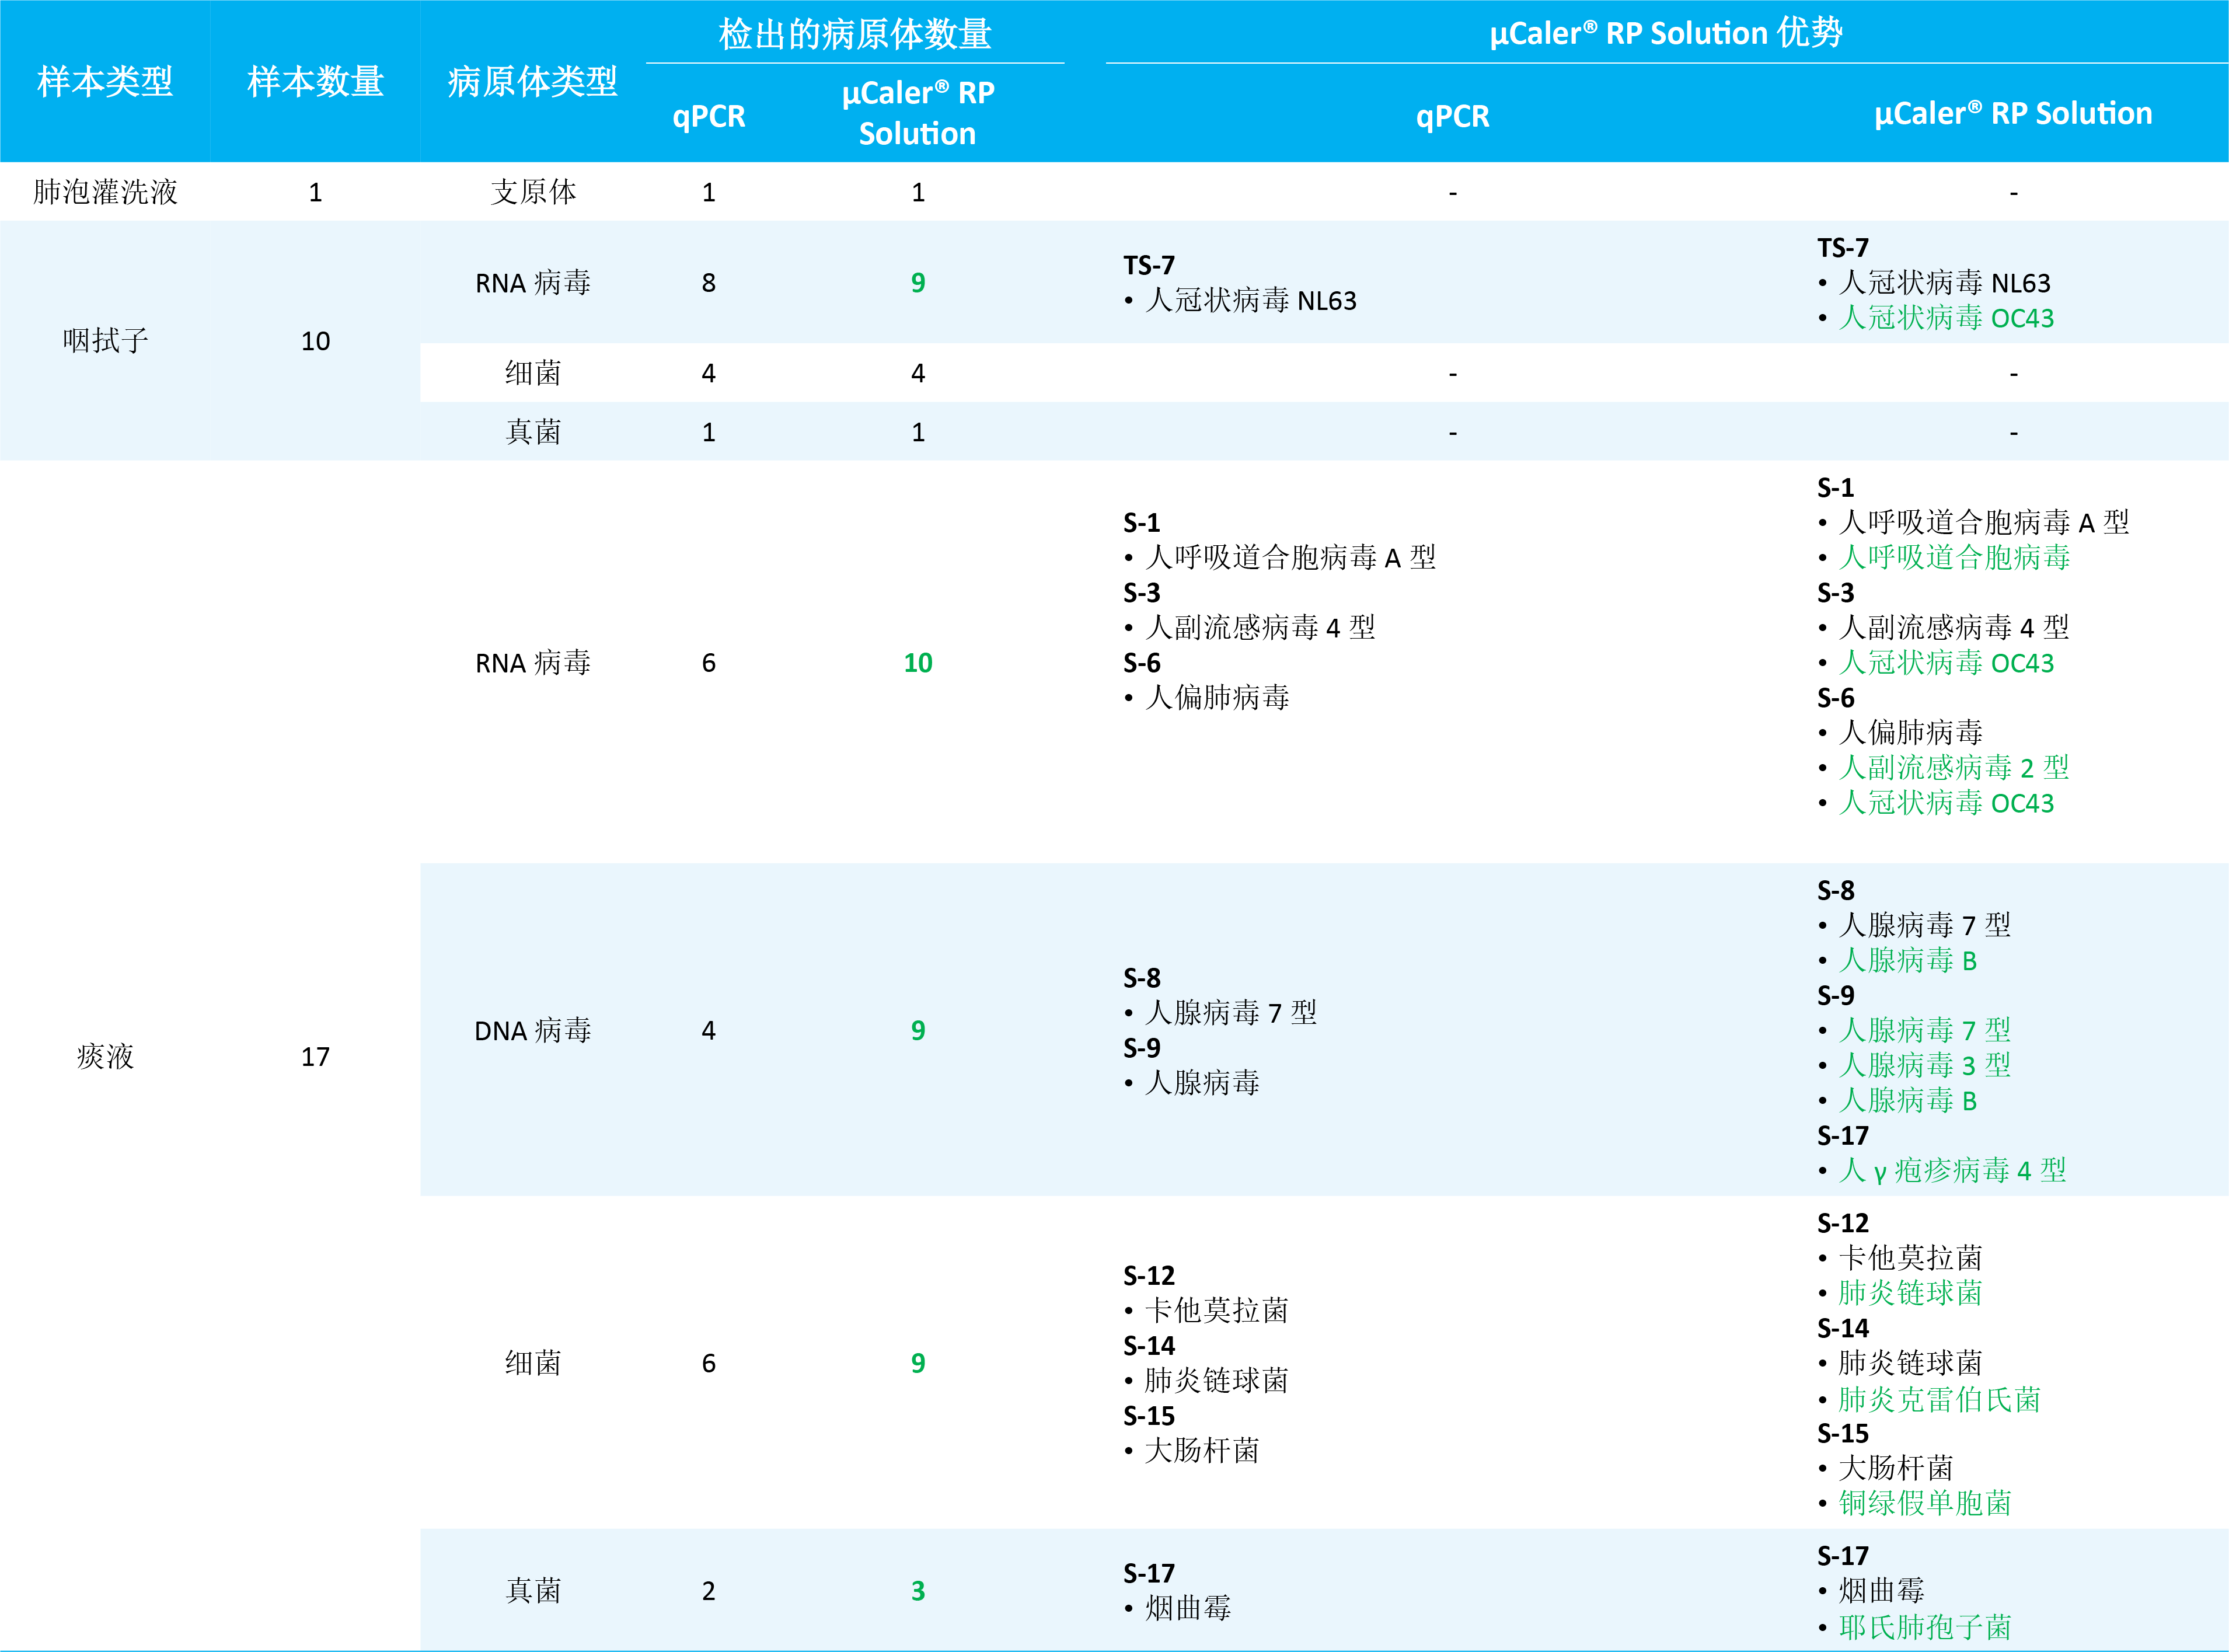Click green 人 γ 疱疹病毒 4 型 entry
Image resolution: width=2229 pixels, height=1652 pixels.
[x=1952, y=1170]
